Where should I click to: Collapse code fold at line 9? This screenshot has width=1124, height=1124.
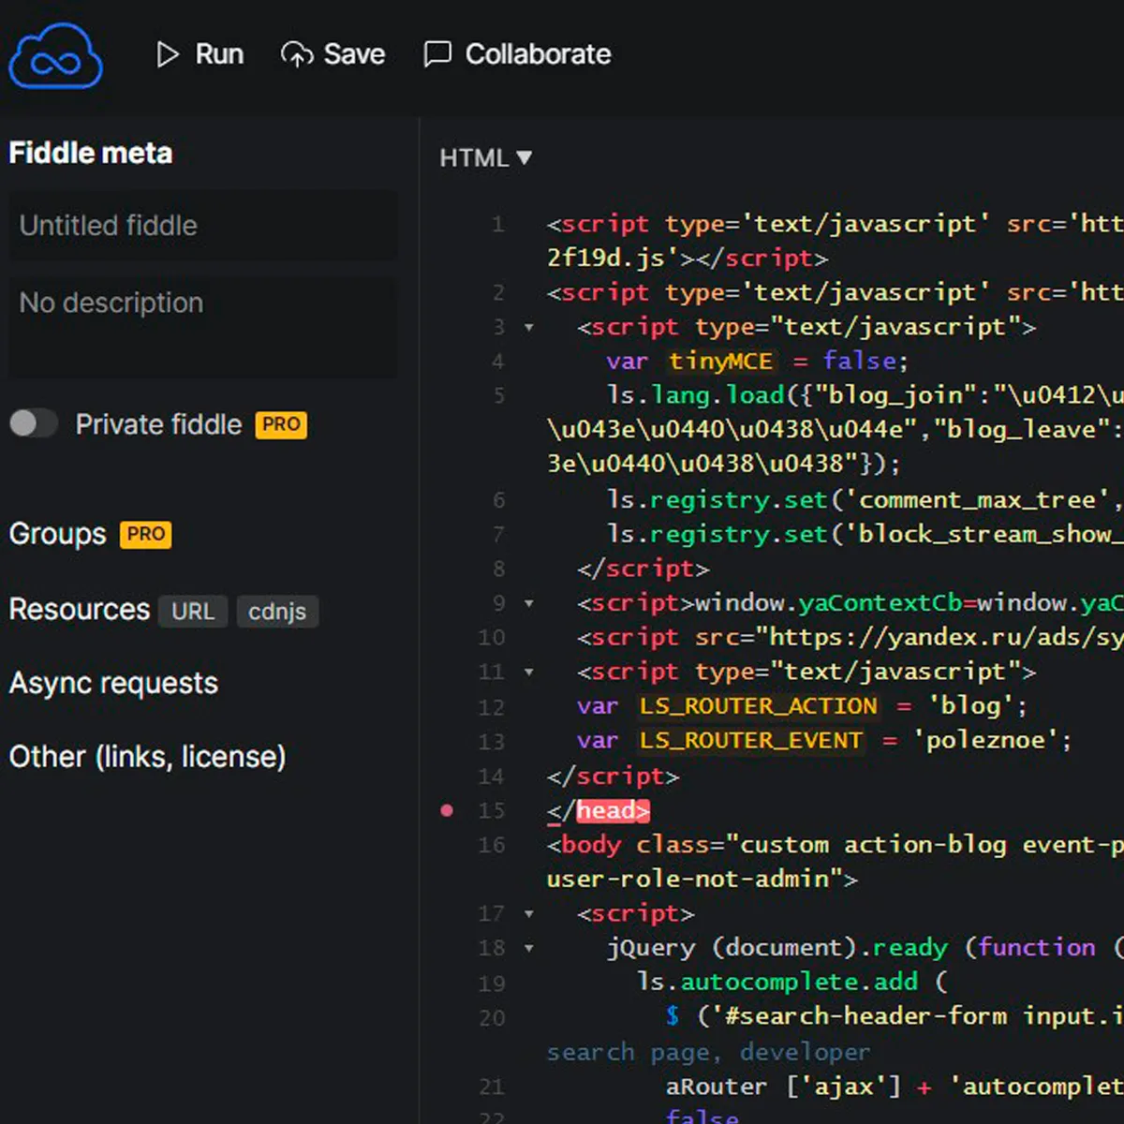tap(529, 603)
